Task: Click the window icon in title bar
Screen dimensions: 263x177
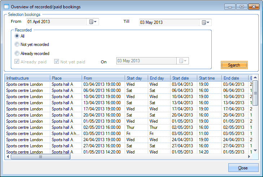Action: coord(6,7)
